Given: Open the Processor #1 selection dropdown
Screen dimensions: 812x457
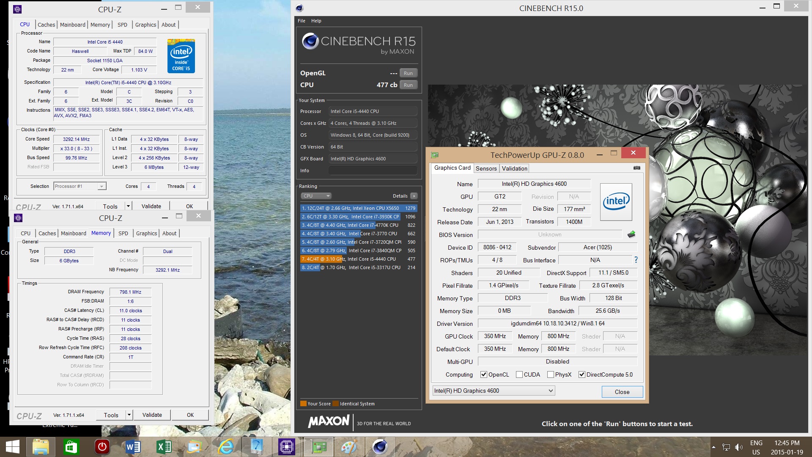Looking at the screenshot, I should tap(80, 186).
